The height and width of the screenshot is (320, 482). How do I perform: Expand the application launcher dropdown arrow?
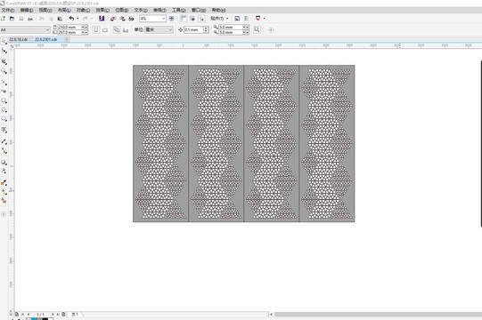[265, 19]
